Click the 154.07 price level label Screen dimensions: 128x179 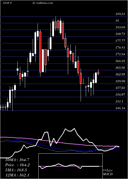pyautogui.click(x=120, y=95)
